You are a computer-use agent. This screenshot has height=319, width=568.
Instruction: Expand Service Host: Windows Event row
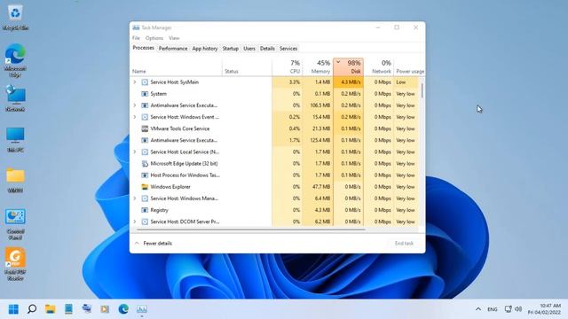point(135,117)
